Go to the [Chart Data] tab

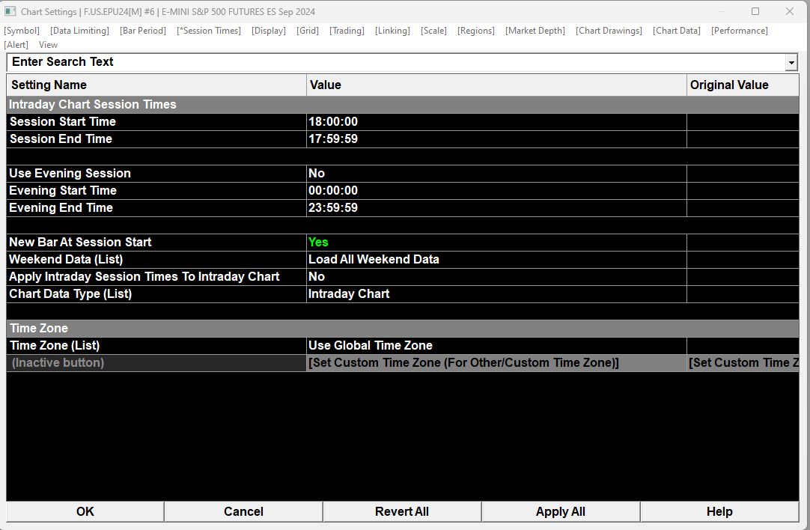[677, 31]
